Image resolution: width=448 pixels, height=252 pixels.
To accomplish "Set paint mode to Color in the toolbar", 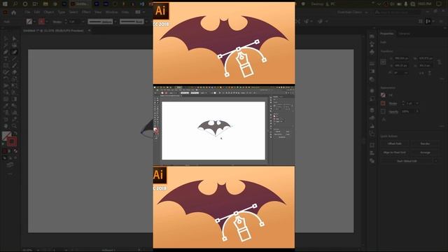I will 5,151.
